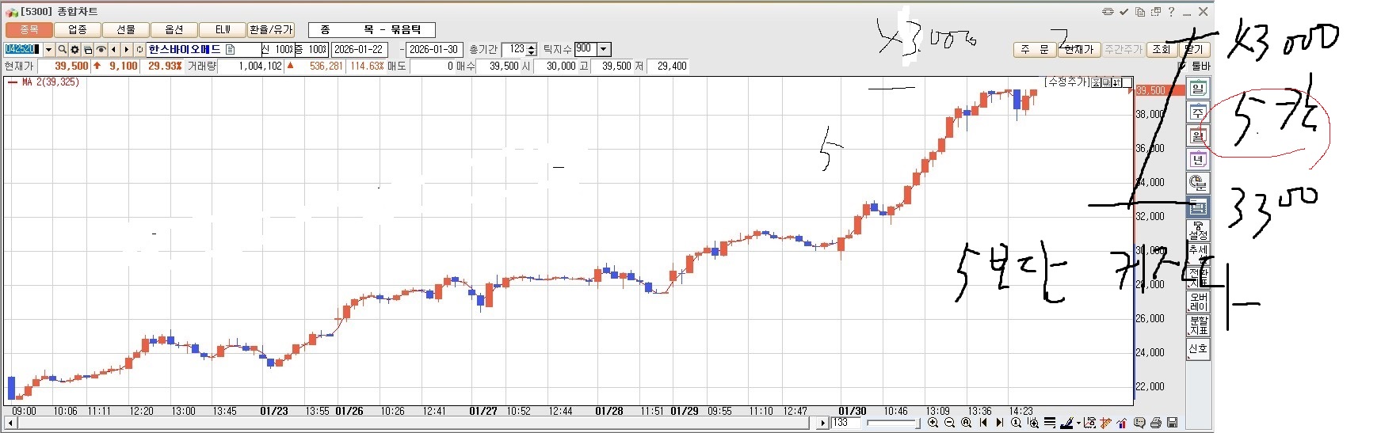Jump to the last chart data icon
Image resolution: width=1381 pixels, height=433 pixels.
click(x=1000, y=423)
